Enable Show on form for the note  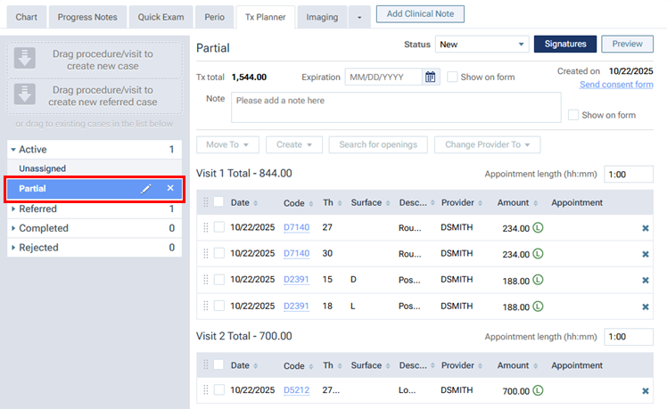pos(573,115)
